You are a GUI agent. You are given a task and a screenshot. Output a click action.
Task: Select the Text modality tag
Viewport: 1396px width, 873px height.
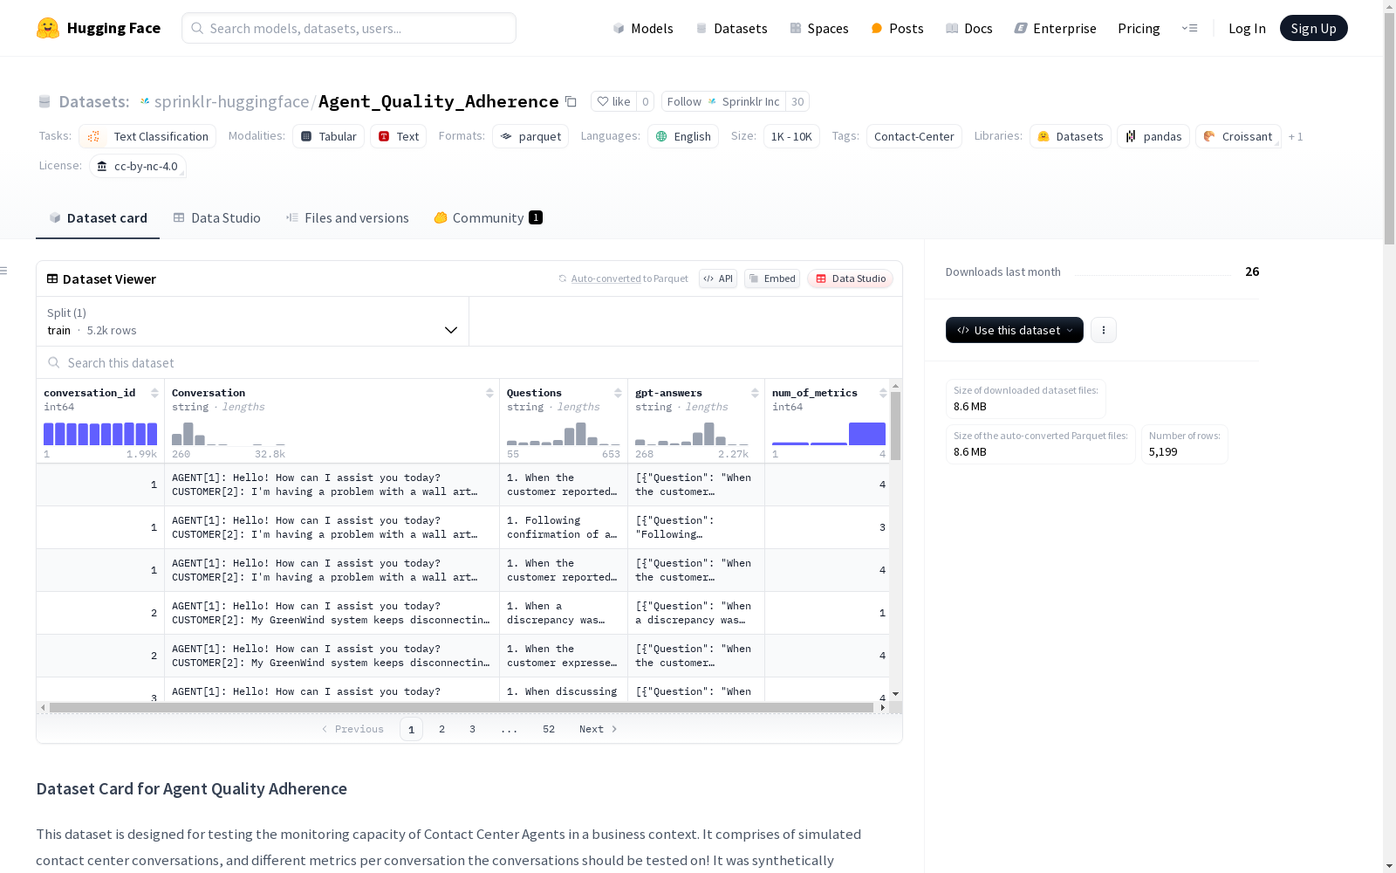click(x=399, y=136)
